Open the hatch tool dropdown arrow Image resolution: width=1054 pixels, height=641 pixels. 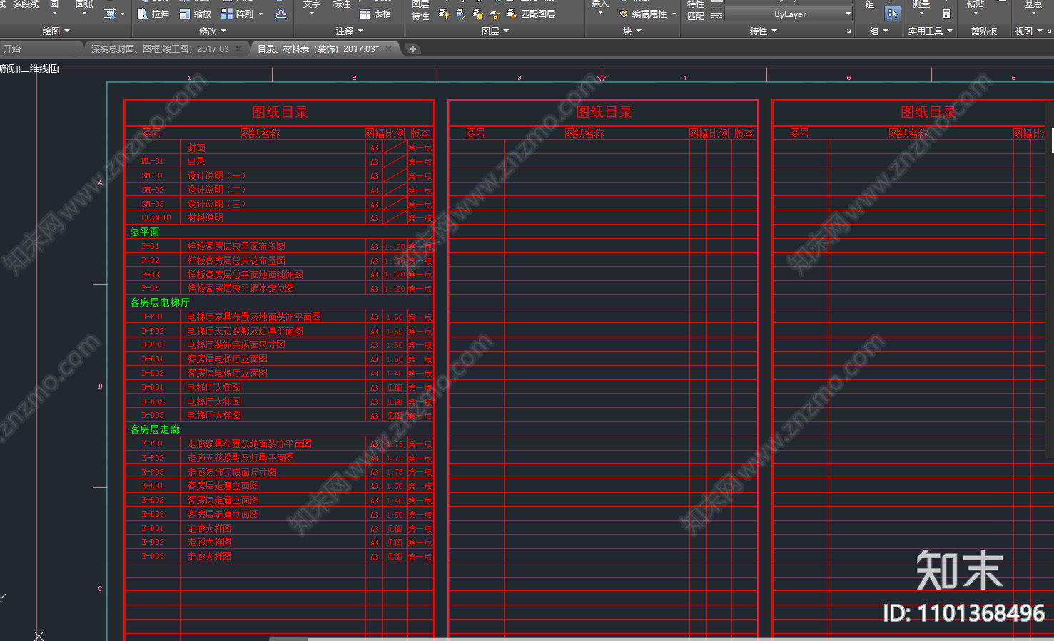click(122, 14)
